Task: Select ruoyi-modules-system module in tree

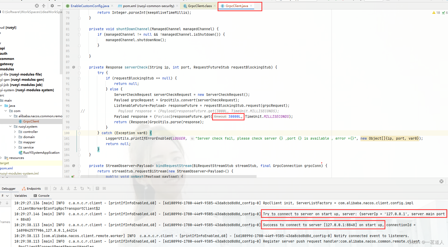Action: (27, 90)
